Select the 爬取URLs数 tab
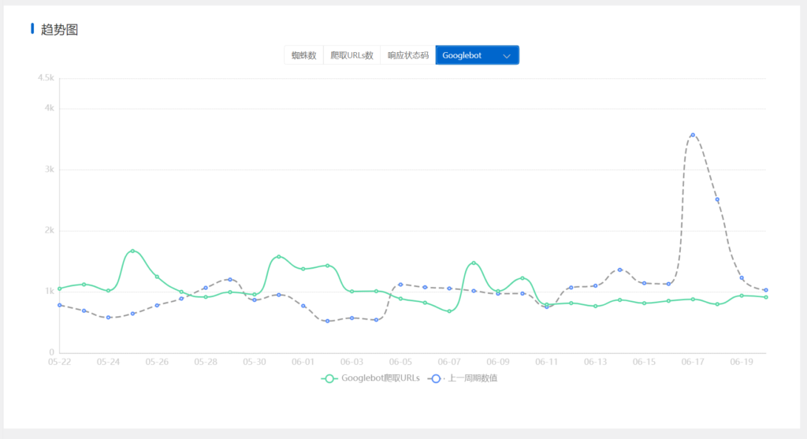 pos(351,55)
